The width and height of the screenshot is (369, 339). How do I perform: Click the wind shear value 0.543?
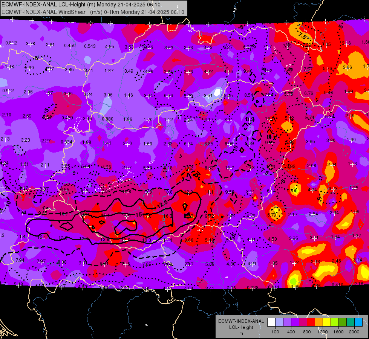click(90, 46)
